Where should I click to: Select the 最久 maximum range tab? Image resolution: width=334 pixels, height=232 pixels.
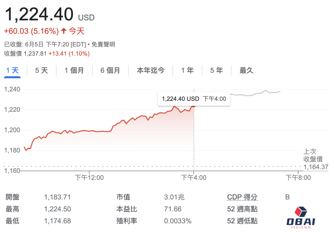(x=246, y=70)
